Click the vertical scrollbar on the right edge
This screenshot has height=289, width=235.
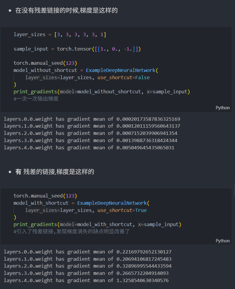pyautogui.click(x=234, y=190)
